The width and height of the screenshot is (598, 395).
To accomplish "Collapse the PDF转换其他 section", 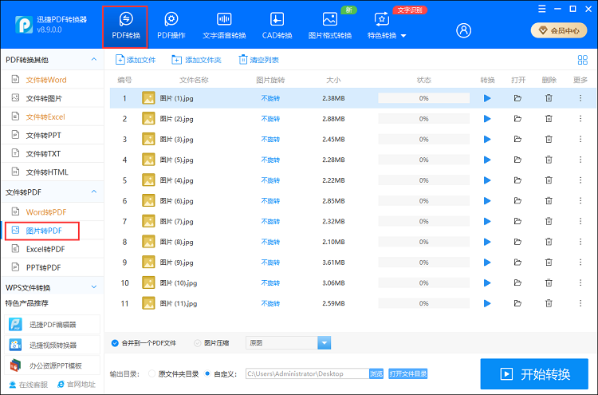I will click(93, 60).
